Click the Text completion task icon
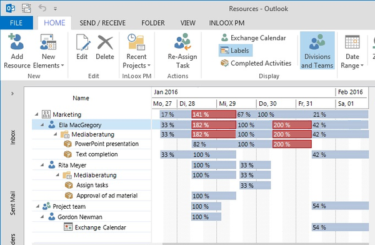Viewport: 375px width, 245px height. (67, 154)
